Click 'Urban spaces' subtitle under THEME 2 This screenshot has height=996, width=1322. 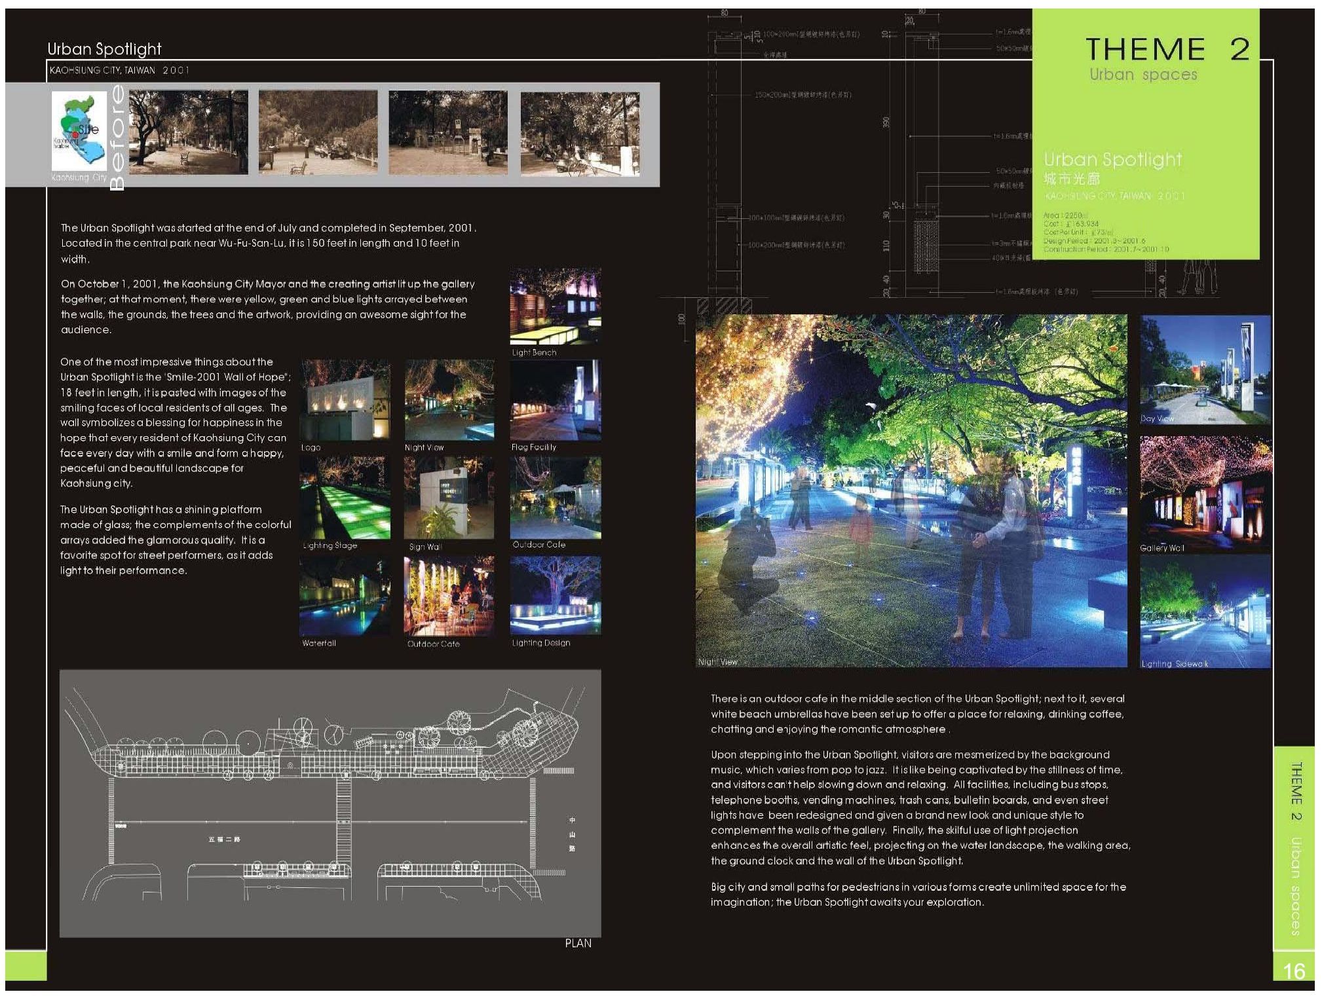click(1143, 74)
